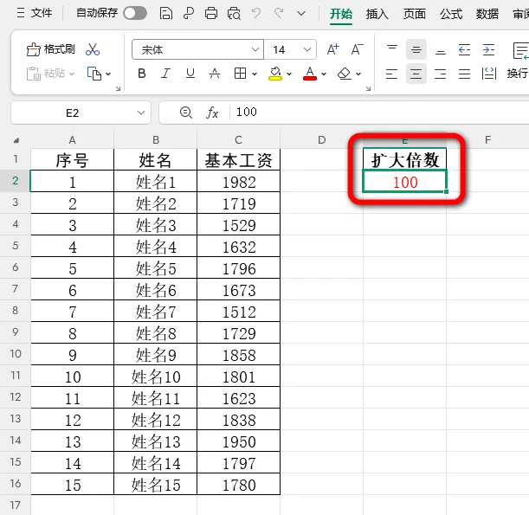This screenshot has height=515, width=529.
Task: Click the formula bar zoom magnifier icon
Action: [186, 113]
